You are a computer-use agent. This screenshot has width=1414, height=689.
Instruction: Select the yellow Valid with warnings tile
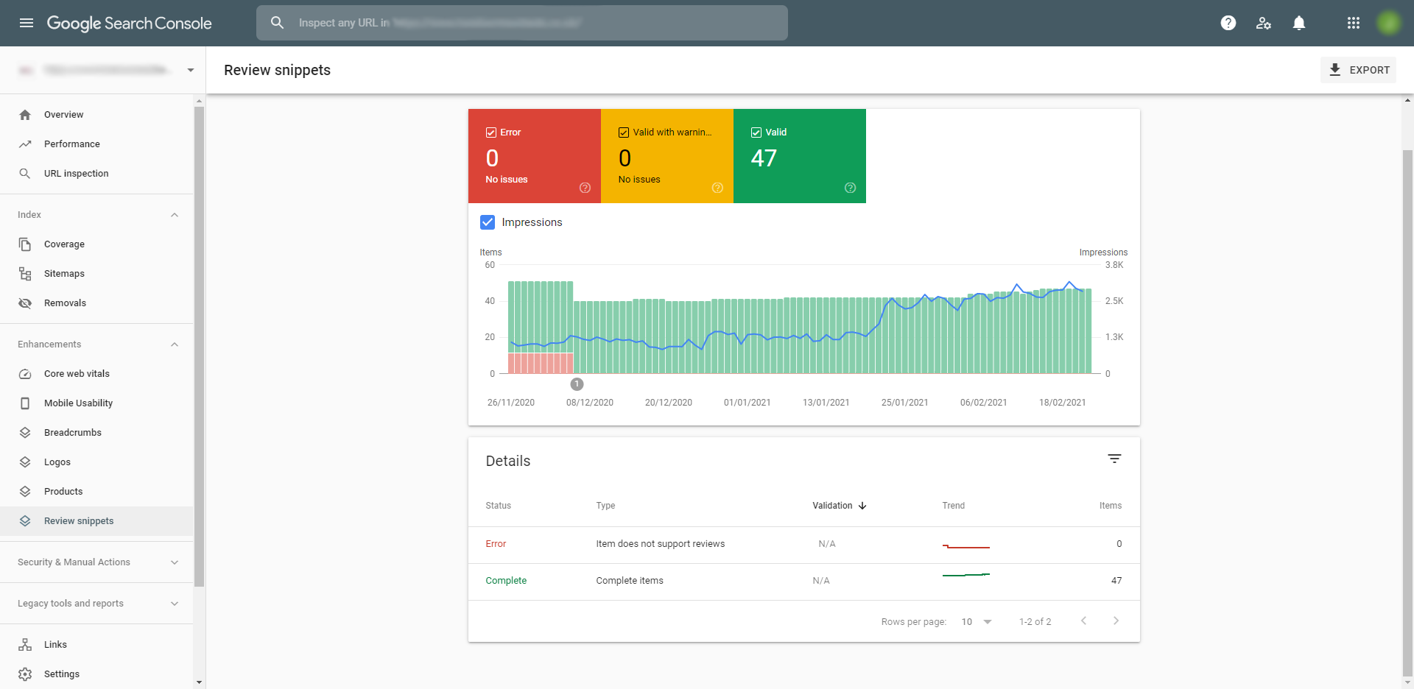tap(667, 156)
